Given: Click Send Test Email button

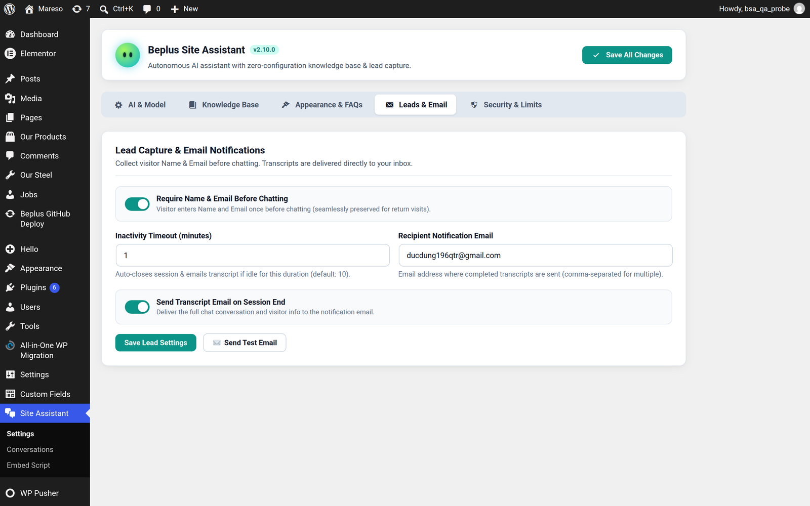Looking at the screenshot, I should tap(245, 343).
